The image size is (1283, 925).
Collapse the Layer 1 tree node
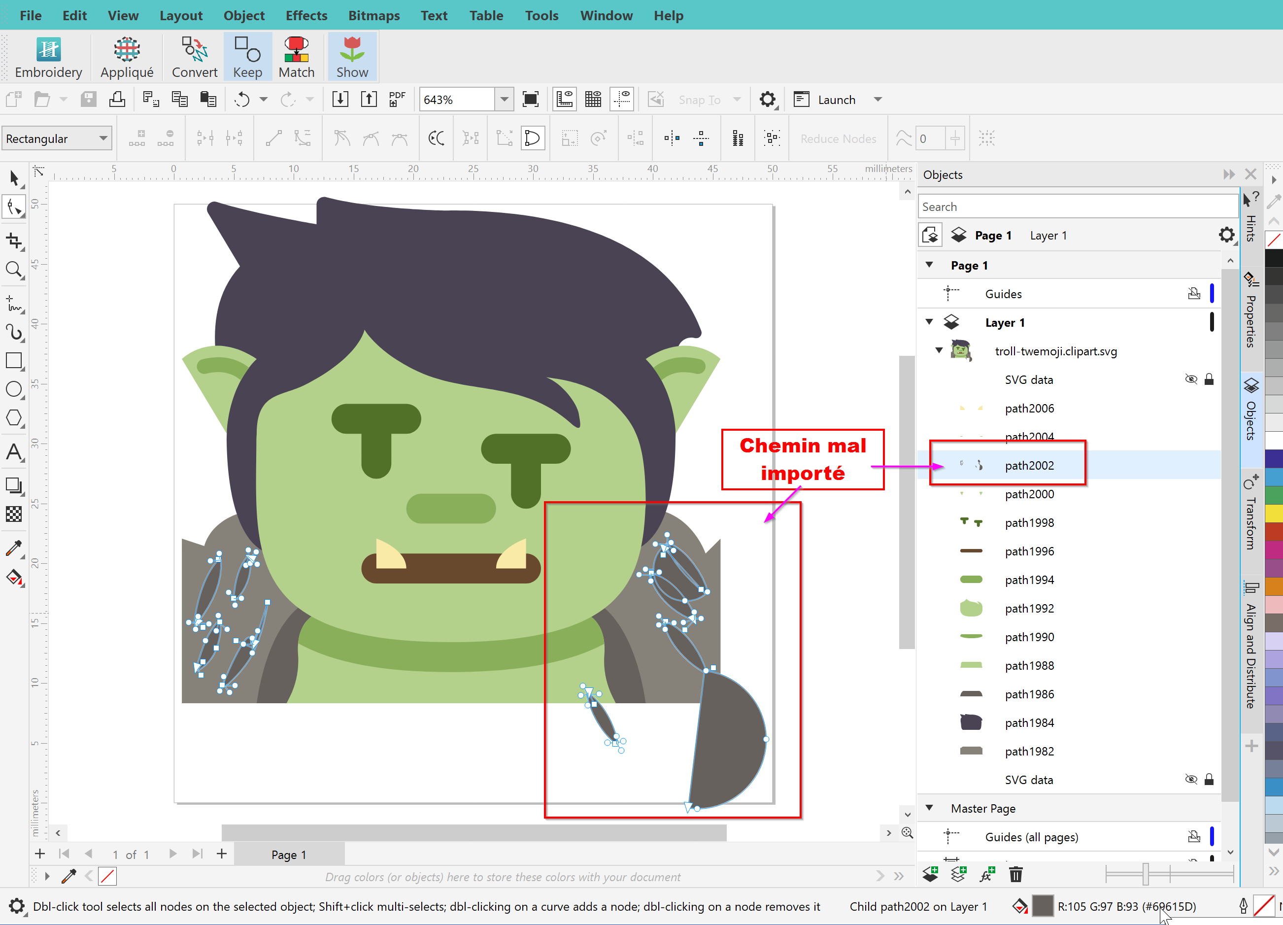click(929, 322)
